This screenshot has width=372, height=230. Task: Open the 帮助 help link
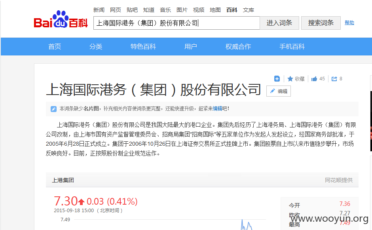(349, 23)
